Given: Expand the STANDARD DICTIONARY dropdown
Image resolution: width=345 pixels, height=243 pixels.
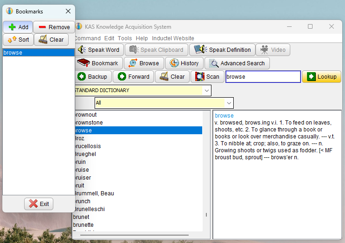Looking at the screenshot, I should [x=207, y=91].
